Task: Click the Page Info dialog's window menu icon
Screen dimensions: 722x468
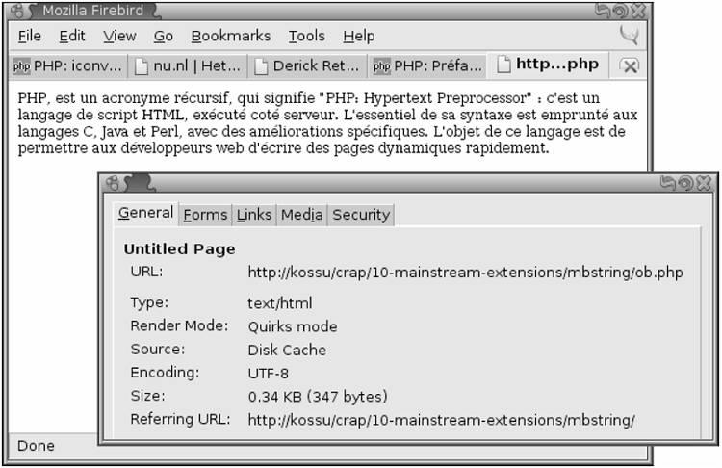Action: click(113, 183)
